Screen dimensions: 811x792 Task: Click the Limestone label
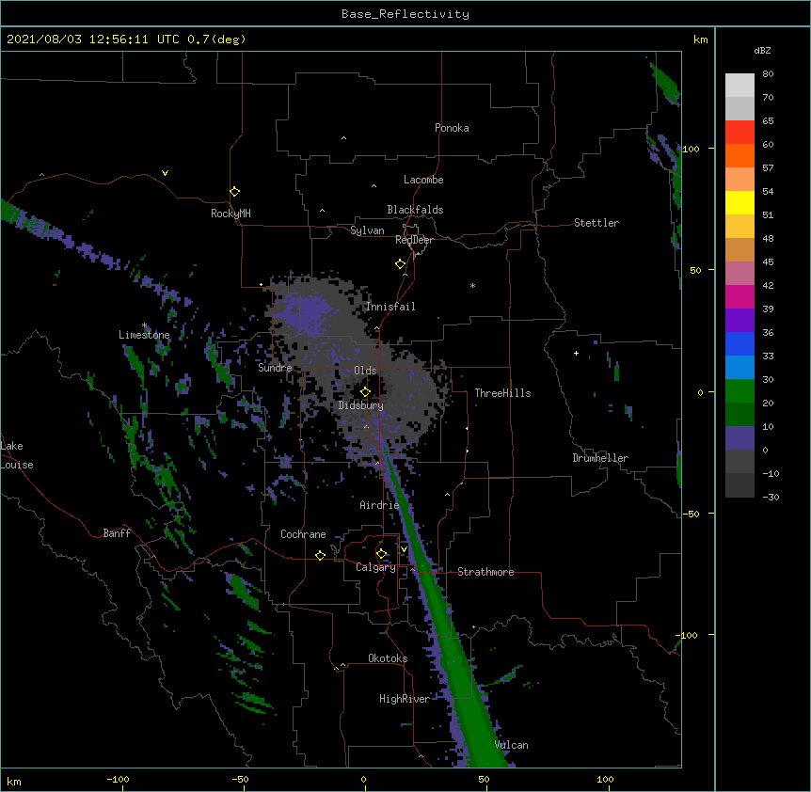pyautogui.click(x=144, y=335)
